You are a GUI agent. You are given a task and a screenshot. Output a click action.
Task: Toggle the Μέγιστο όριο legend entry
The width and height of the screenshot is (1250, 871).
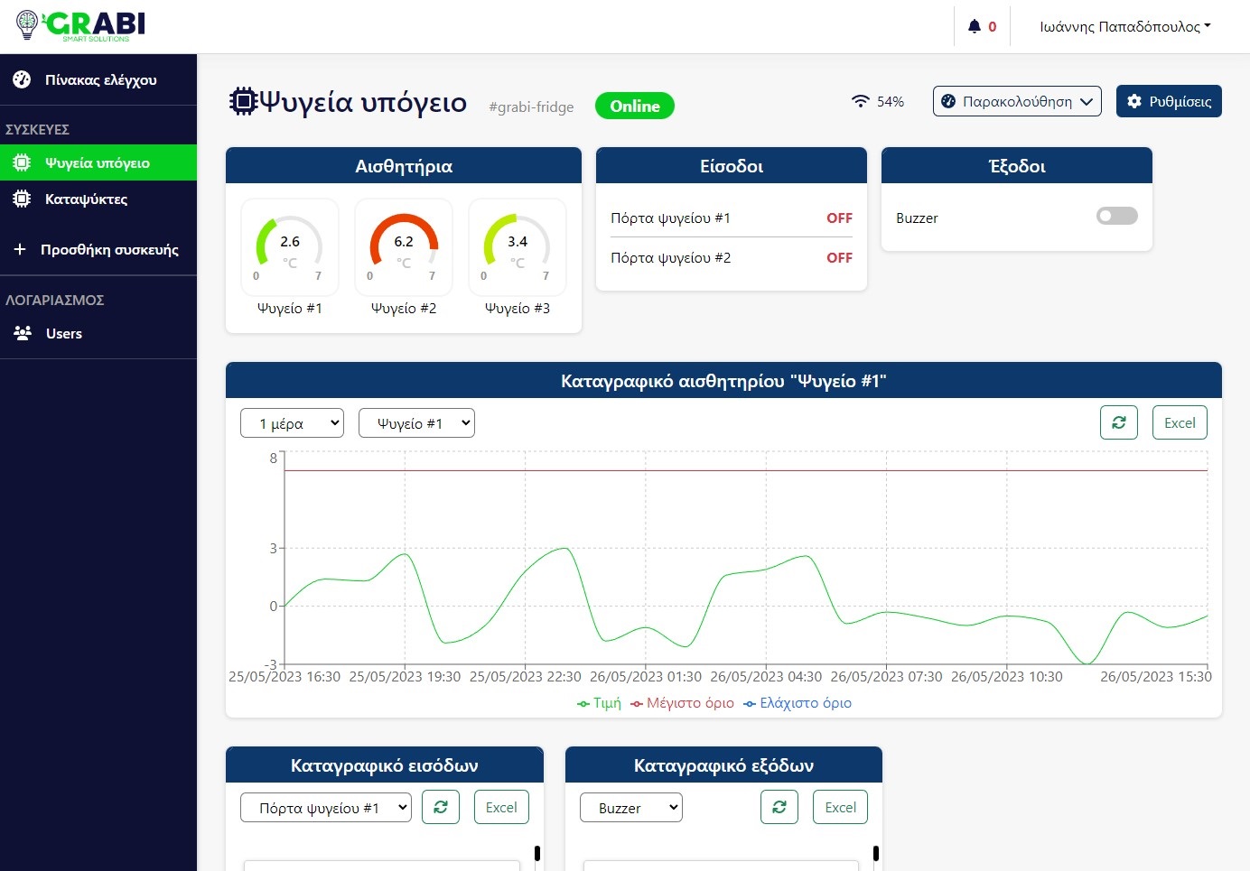682,702
